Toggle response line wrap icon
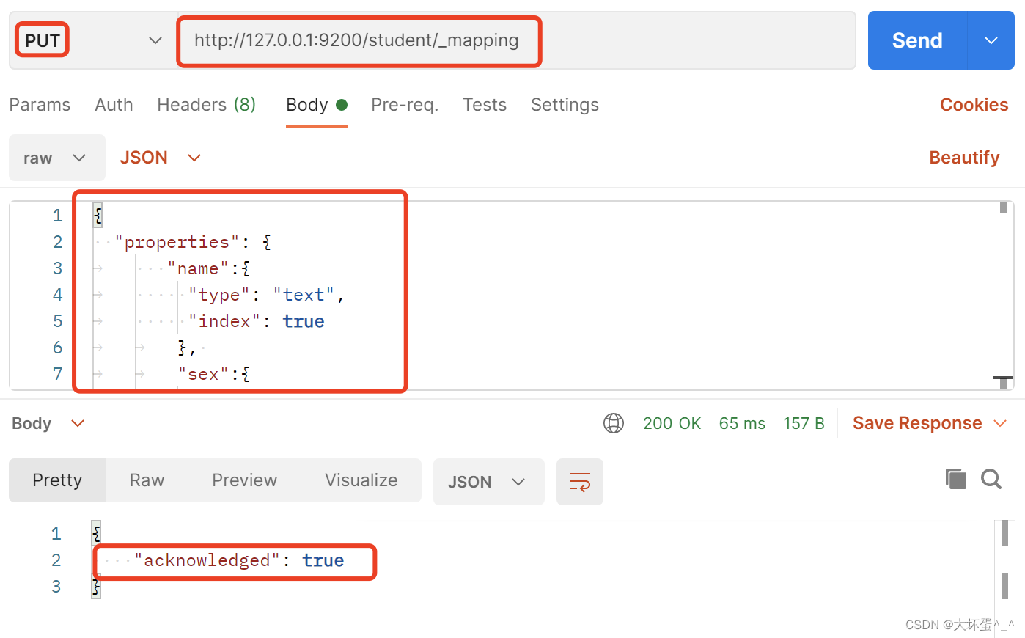The image size is (1025, 638). (x=580, y=482)
